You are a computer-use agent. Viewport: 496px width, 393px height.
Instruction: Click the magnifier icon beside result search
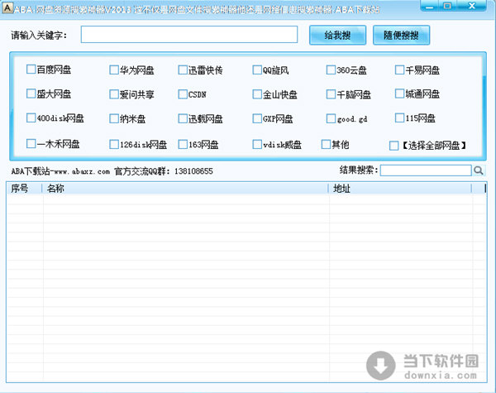click(479, 171)
